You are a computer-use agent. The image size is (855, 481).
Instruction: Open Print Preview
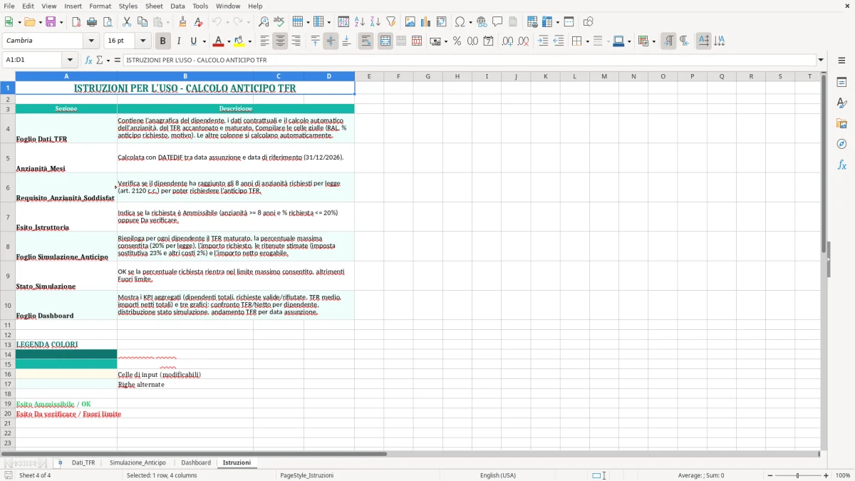coord(106,22)
